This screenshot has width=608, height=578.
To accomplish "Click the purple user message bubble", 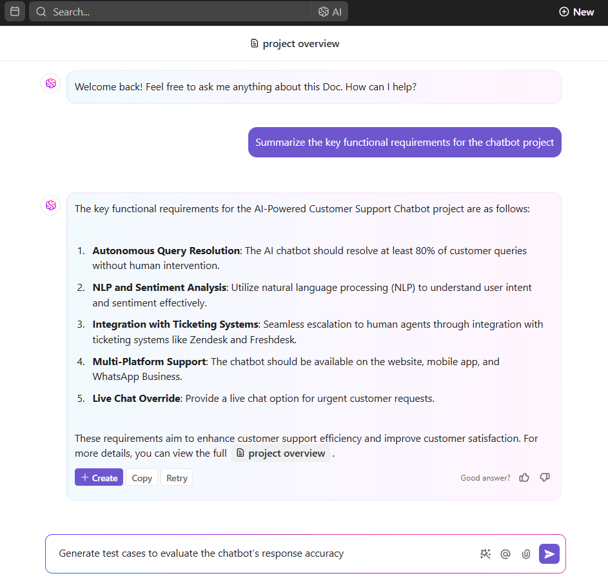I will pyautogui.click(x=404, y=143).
